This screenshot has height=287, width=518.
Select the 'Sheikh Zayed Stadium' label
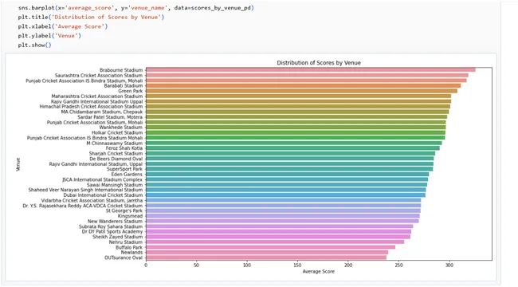(118, 237)
